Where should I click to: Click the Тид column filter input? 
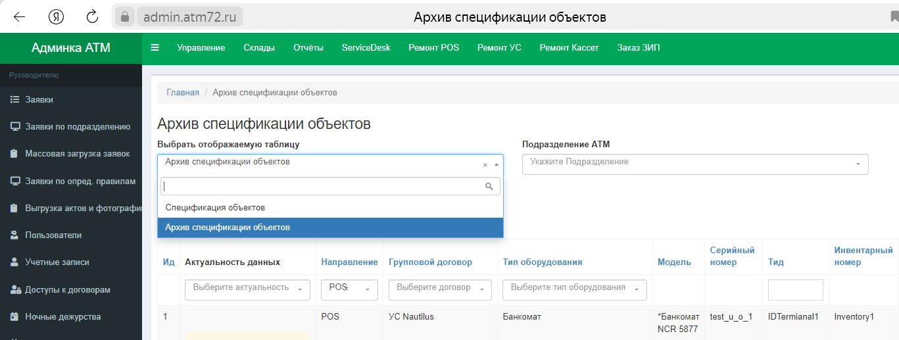coord(795,290)
